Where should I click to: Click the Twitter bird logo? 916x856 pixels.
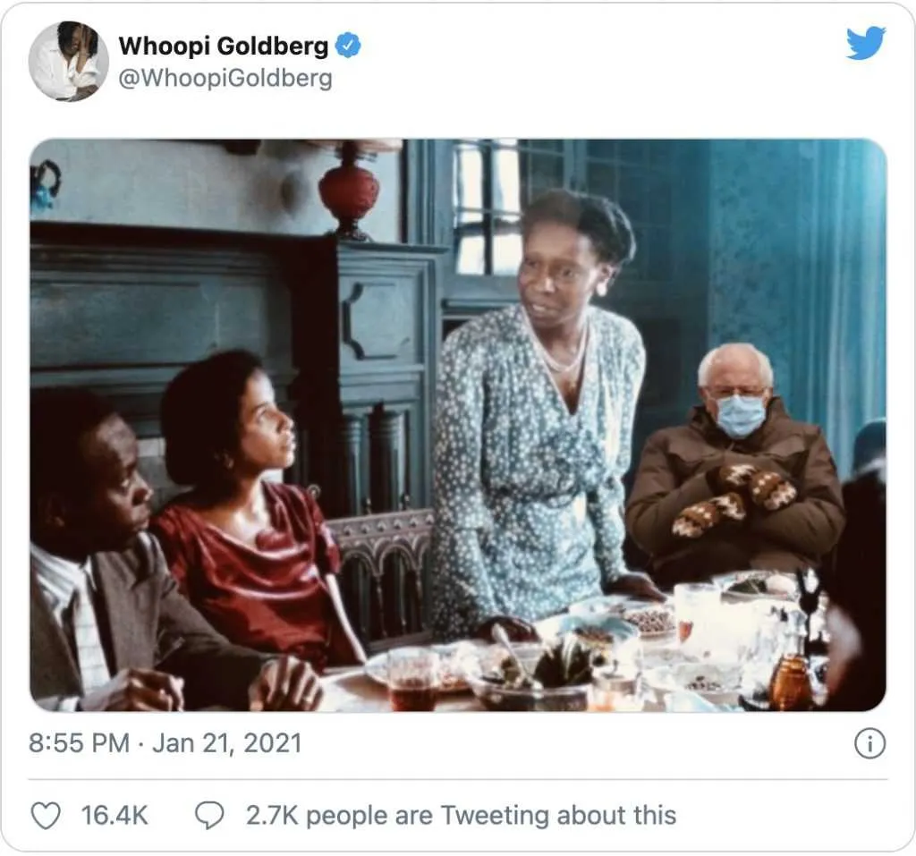click(x=865, y=43)
